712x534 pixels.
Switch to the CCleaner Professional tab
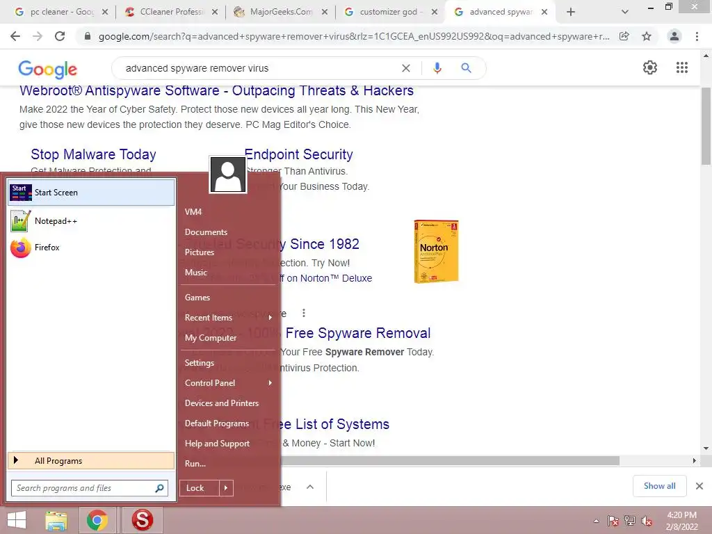coord(172,12)
